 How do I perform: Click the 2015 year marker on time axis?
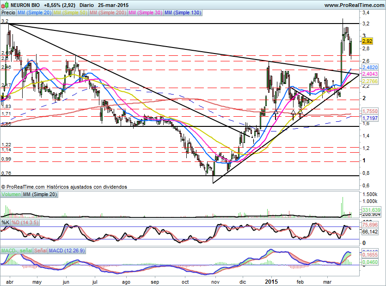coord(272,280)
